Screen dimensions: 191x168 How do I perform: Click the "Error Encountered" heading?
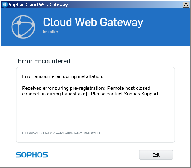44,61
